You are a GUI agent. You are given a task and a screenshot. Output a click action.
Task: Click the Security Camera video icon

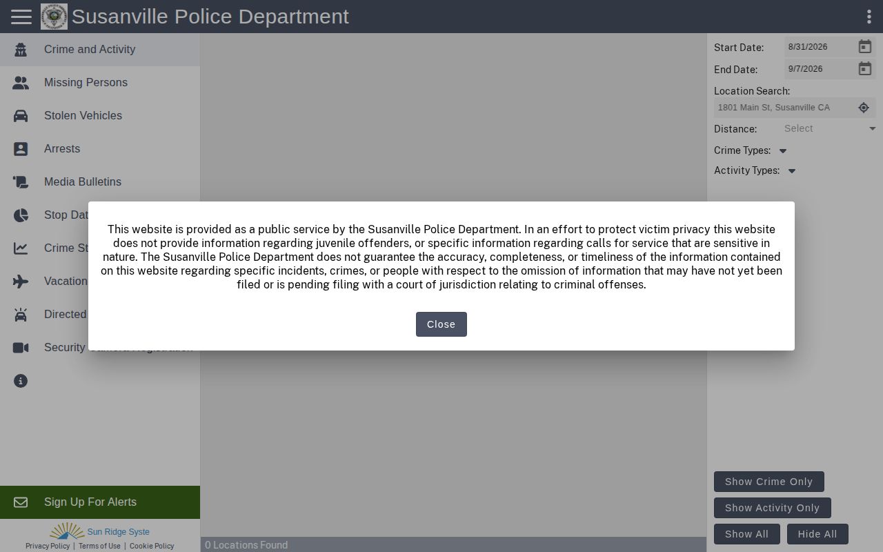[21, 348]
